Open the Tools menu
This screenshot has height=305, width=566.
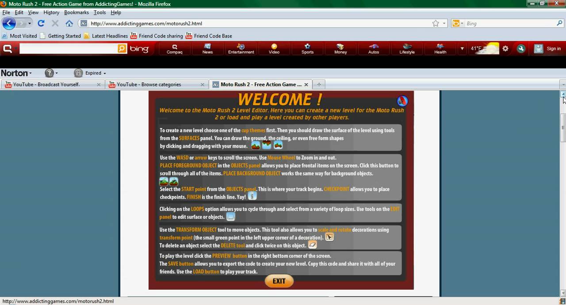tap(99, 12)
